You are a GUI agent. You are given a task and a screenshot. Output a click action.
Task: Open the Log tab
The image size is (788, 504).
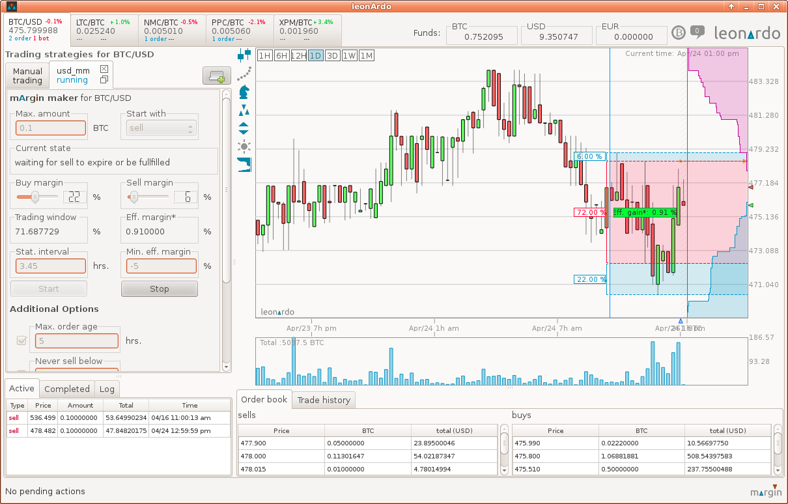(107, 389)
